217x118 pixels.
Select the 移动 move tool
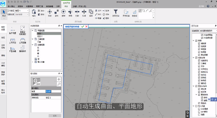coord(50,13)
